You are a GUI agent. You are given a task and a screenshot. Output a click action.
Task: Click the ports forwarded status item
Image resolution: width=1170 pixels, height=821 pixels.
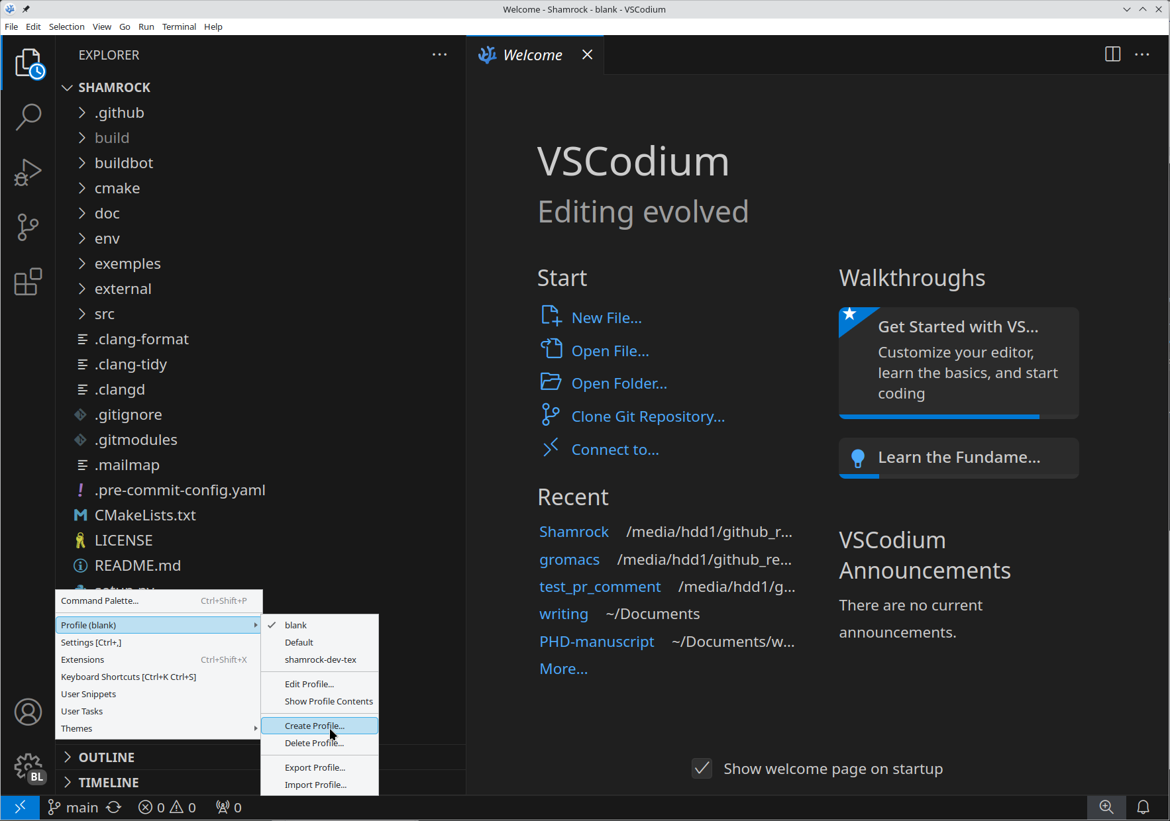(x=229, y=807)
